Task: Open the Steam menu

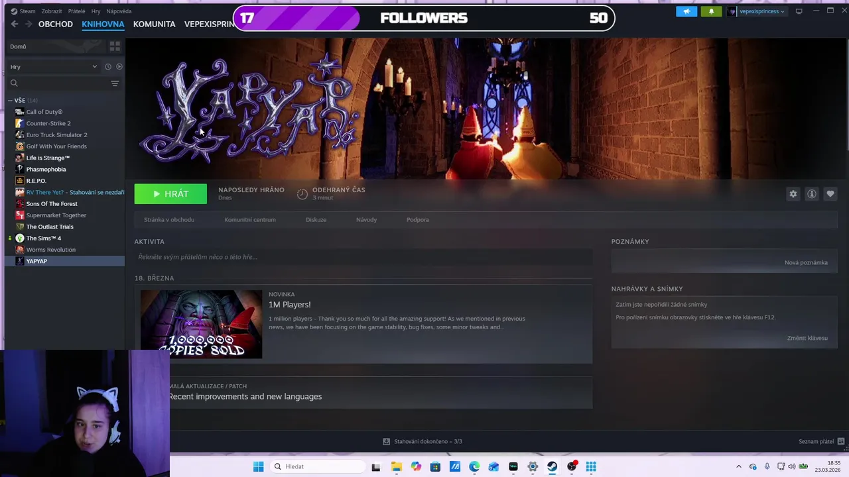Action: [x=27, y=11]
